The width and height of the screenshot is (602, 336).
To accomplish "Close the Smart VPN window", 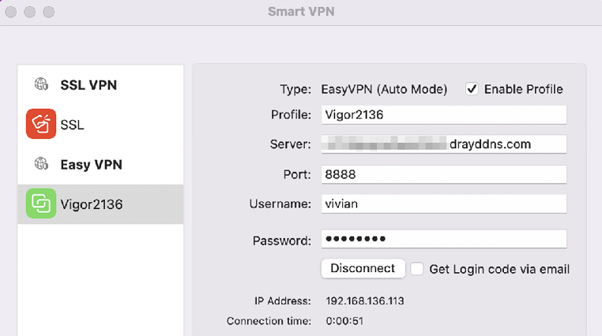I will pyautogui.click(x=11, y=12).
